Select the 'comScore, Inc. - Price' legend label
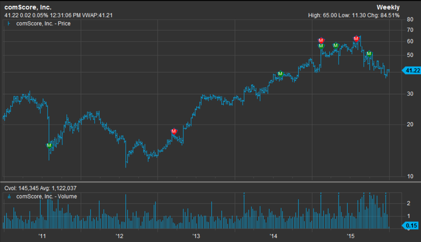This screenshot has height=242, width=421. [43, 23]
